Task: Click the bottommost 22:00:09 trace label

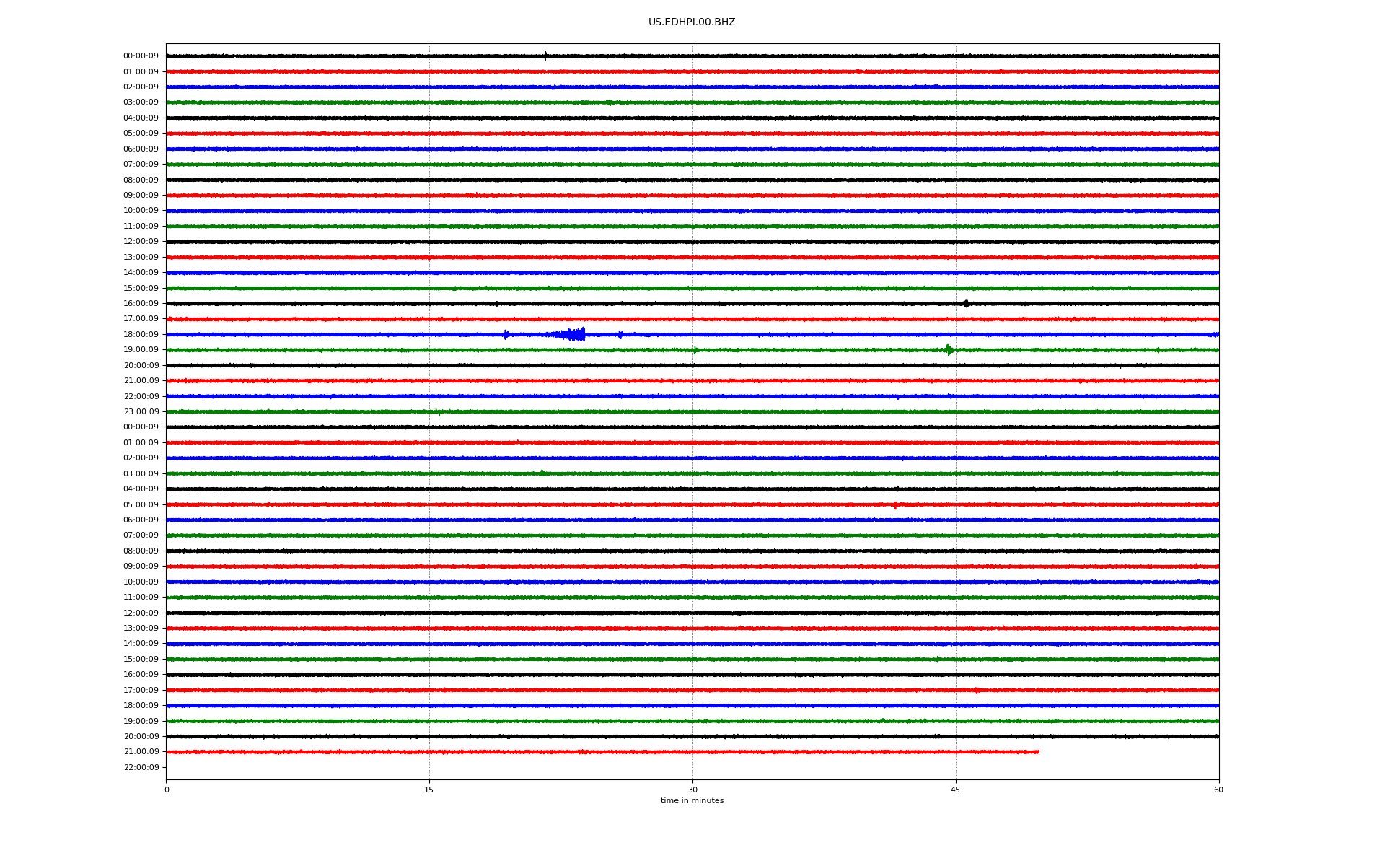Action: pyautogui.click(x=141, y=767)
